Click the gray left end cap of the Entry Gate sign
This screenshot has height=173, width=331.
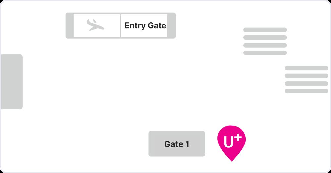(x=69, y=25)
